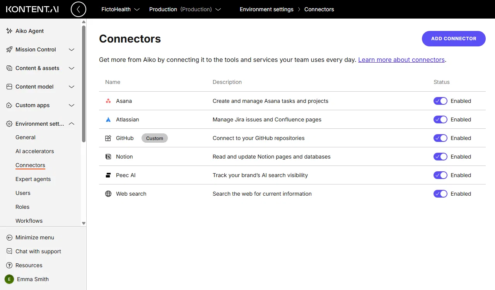Expand the Content model chevron
Viewport: 495px width, 290px height.
click(72, 87)
